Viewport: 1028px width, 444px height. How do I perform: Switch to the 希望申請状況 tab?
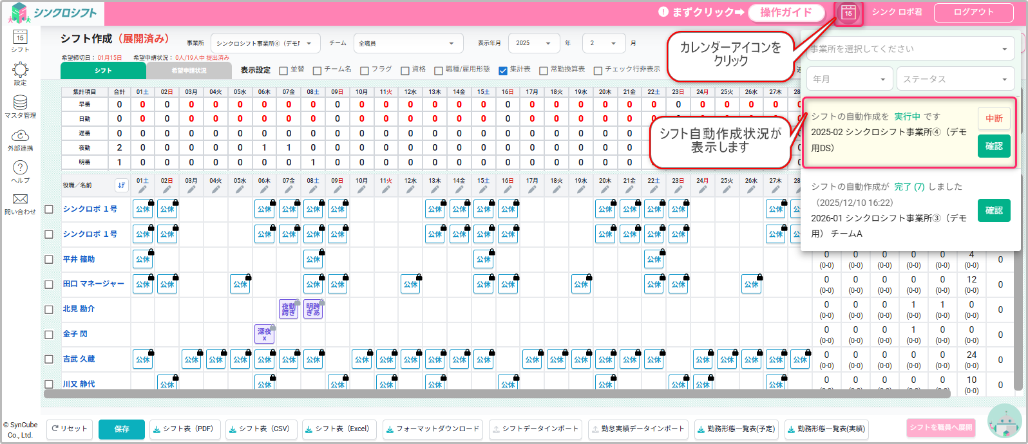(189, 71)
